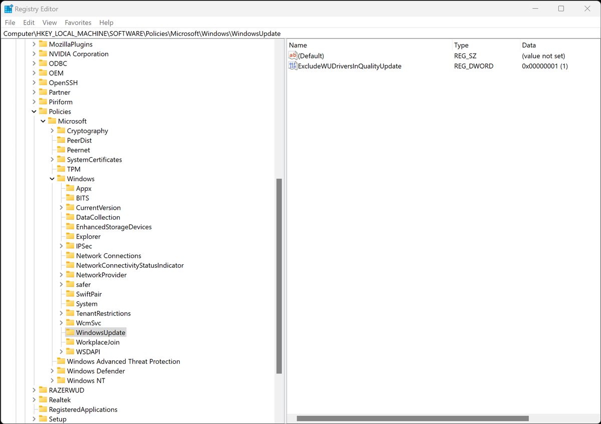The height and width of the screenshot is (424, 601).
Task: Click the Windows Advanced Threat Protection folder icon
Action: 61,361
